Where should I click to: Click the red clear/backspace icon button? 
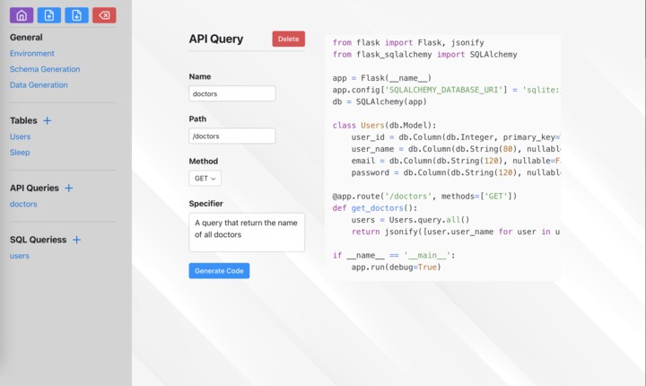[x=104, y=15]
